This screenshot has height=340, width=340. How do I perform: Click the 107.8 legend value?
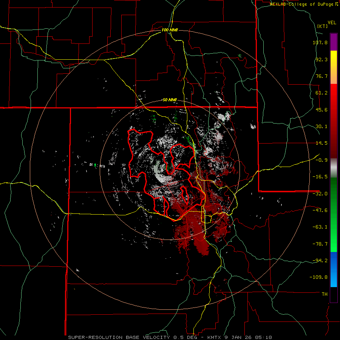320,42
